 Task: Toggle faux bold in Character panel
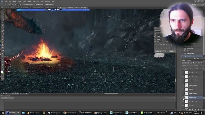click(156, 45)
